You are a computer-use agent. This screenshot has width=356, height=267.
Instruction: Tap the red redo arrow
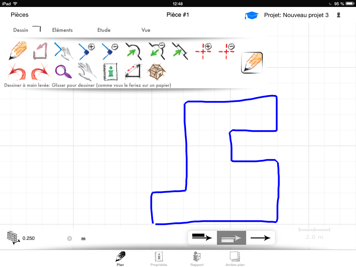pos(40,72)
